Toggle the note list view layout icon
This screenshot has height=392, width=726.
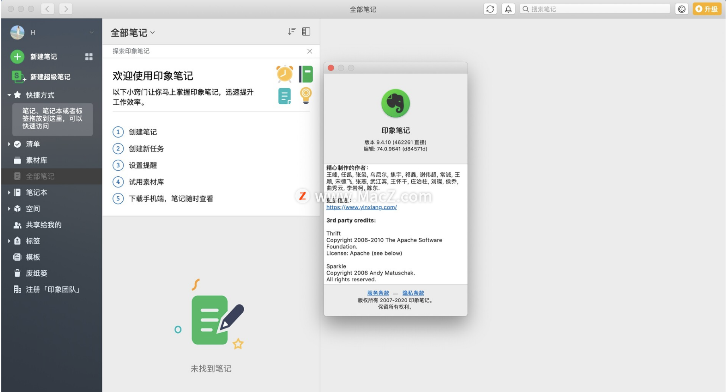(x=306, y=31)
